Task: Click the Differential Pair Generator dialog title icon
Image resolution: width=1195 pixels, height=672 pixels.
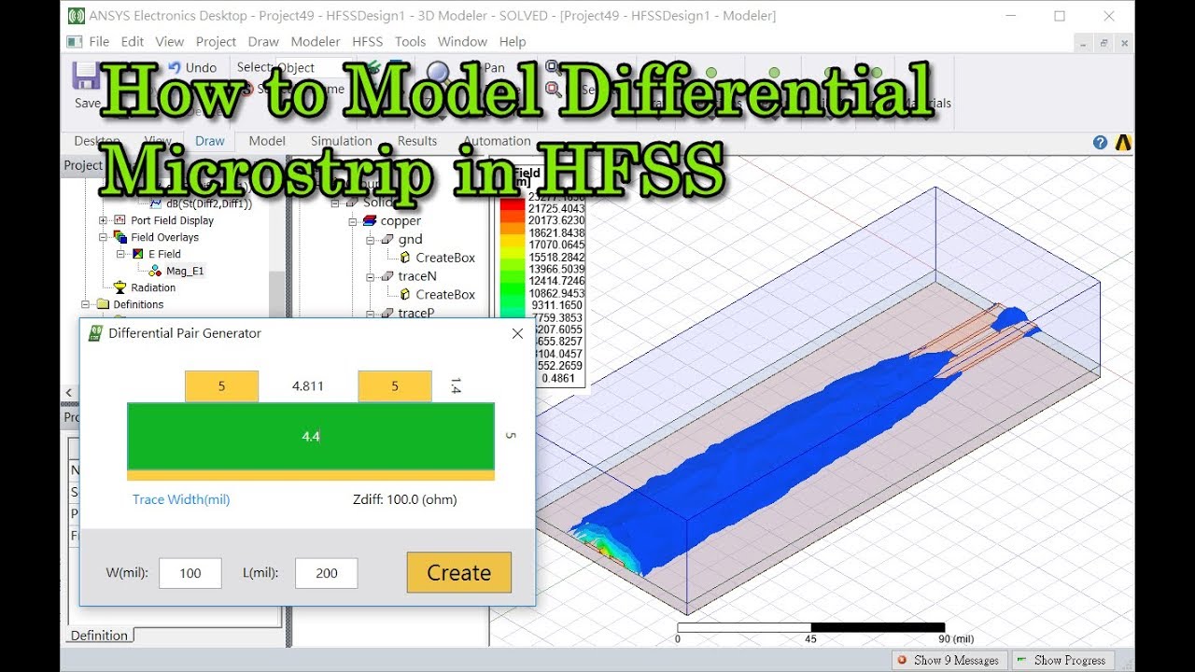Action: (94, 333)
